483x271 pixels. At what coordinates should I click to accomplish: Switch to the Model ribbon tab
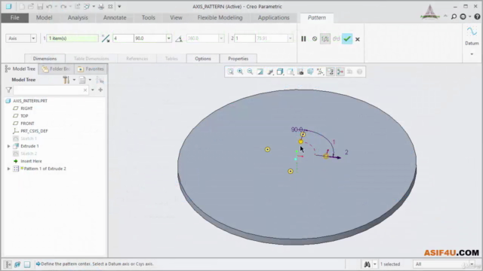pos(44,17)
